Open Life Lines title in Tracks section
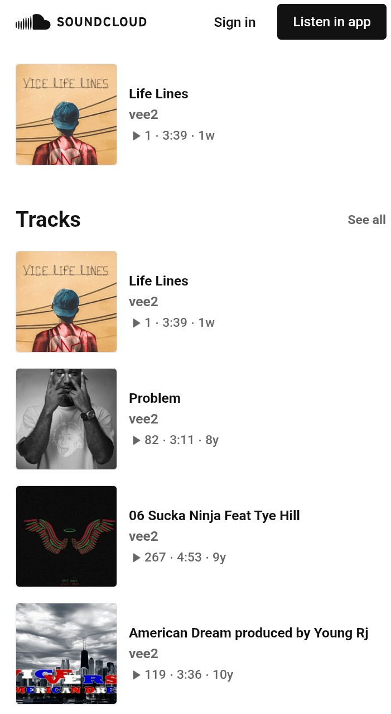Viewport: 391px width, 714px height. (158, 281)
